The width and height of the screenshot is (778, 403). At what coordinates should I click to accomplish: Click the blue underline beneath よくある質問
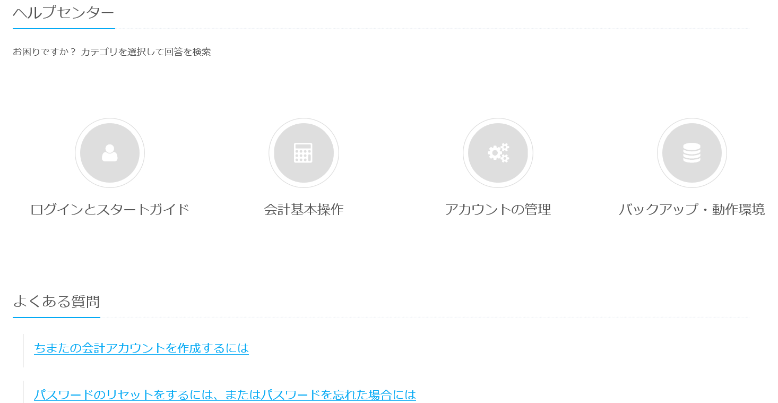click(x=56, y=318)
